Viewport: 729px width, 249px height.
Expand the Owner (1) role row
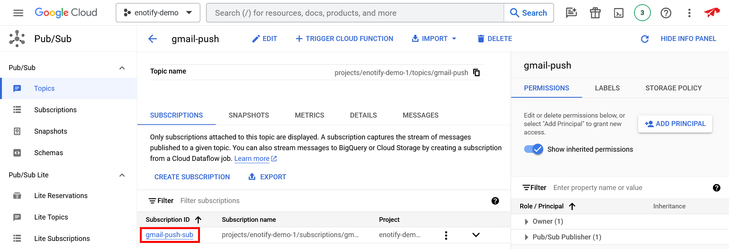(526, 221)
